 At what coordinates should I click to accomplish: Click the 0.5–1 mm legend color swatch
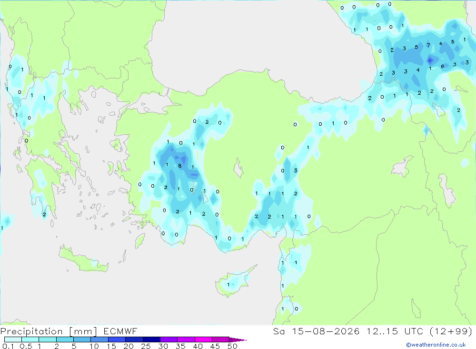point(30,339)
